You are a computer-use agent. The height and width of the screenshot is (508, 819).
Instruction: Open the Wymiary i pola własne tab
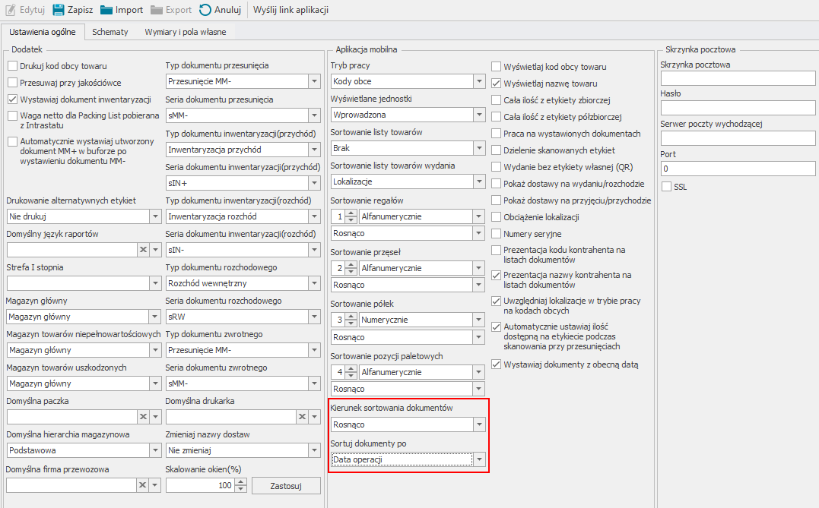(x=185, y=32)
